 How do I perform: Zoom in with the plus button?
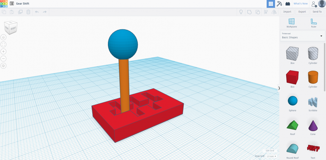click(4, 51)
